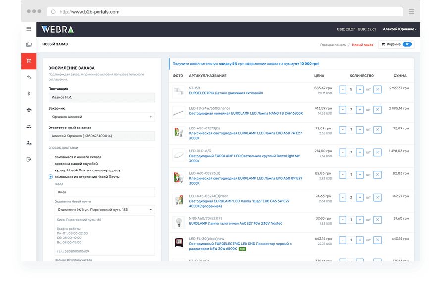
Task: Click the Ответственный за заказ field
Action: point(102,136)
